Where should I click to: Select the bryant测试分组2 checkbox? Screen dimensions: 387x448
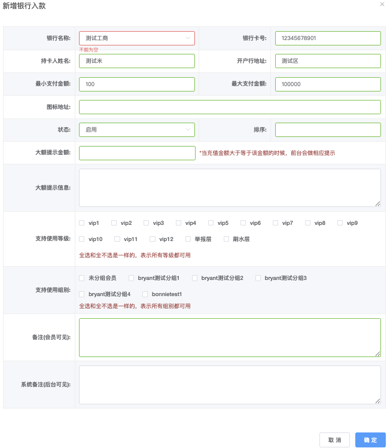[x=194, y=278]
